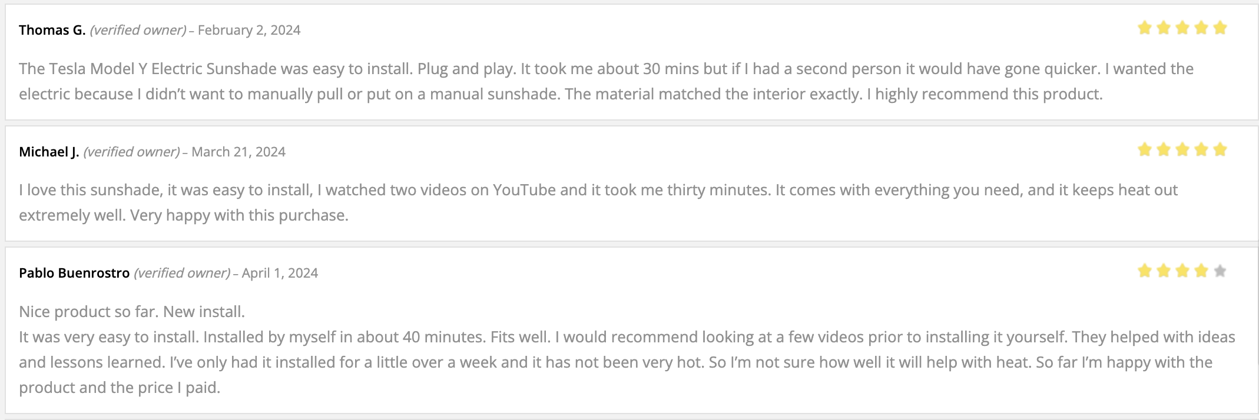Click first star of Pablo Buenrostro's rating

[x=1144, y=271]
